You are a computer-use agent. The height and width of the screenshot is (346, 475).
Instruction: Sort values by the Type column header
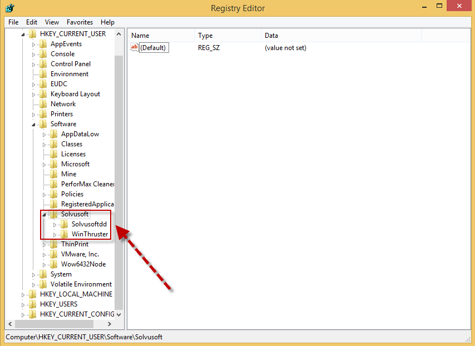coord(227,36)
